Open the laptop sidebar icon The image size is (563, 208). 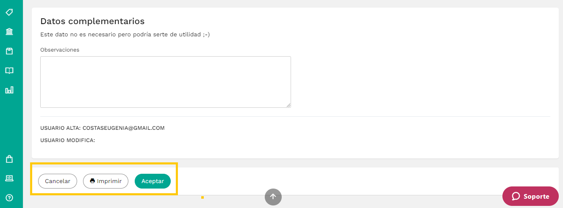[x=9, y=178]
